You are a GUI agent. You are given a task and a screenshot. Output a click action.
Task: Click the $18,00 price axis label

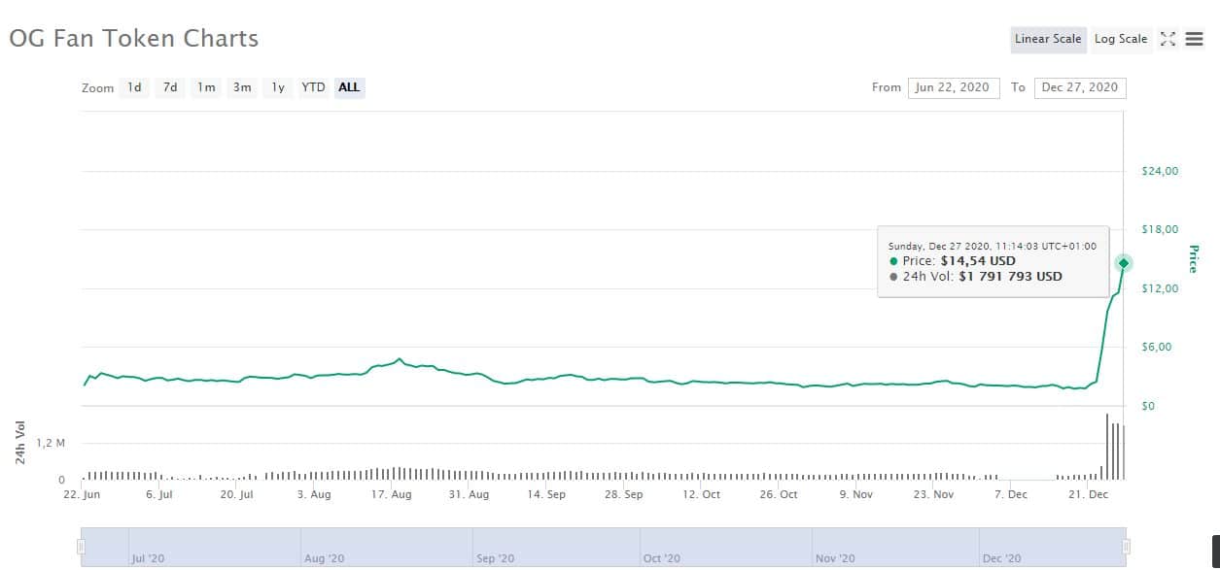(x=1160, y=229)
